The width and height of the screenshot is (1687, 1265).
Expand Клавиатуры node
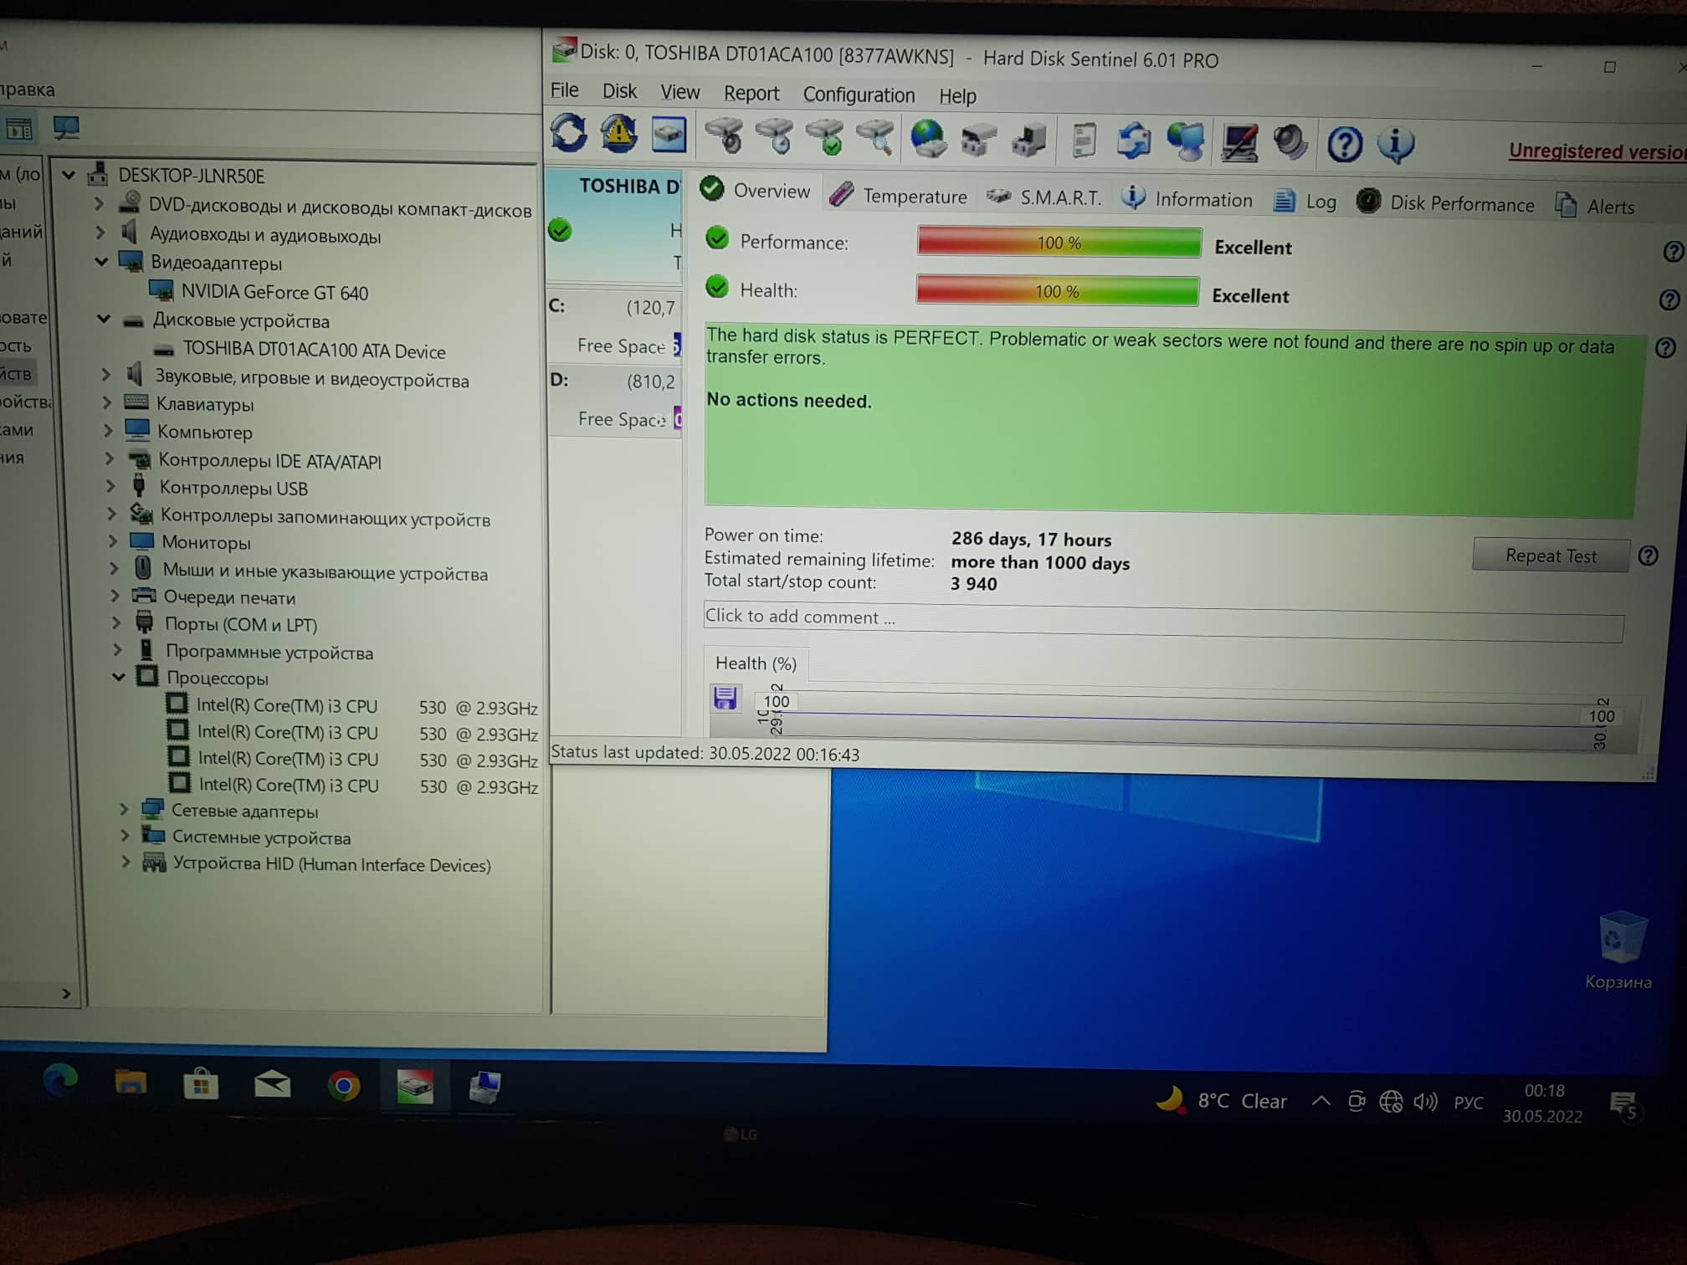(107, 402)
